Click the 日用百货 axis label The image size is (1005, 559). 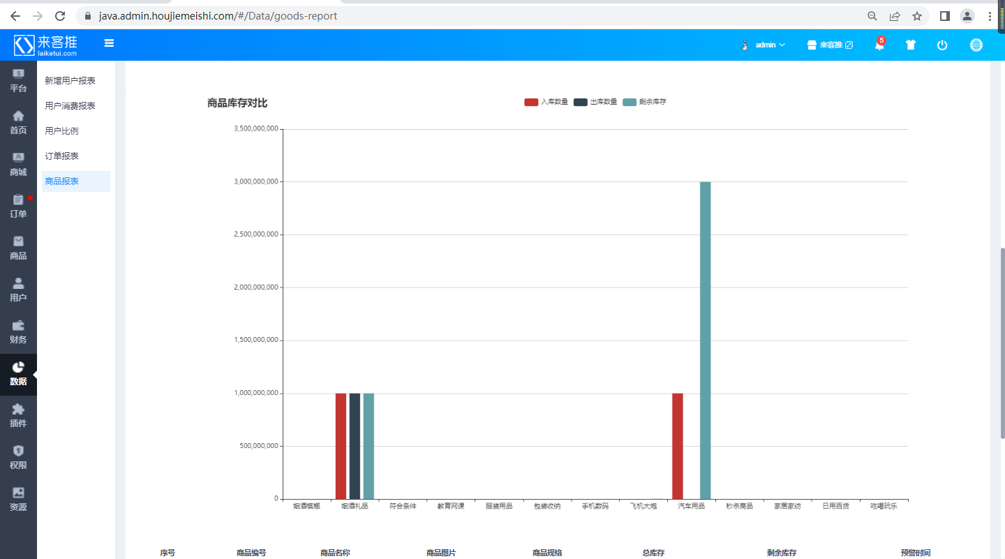[835, 506]
